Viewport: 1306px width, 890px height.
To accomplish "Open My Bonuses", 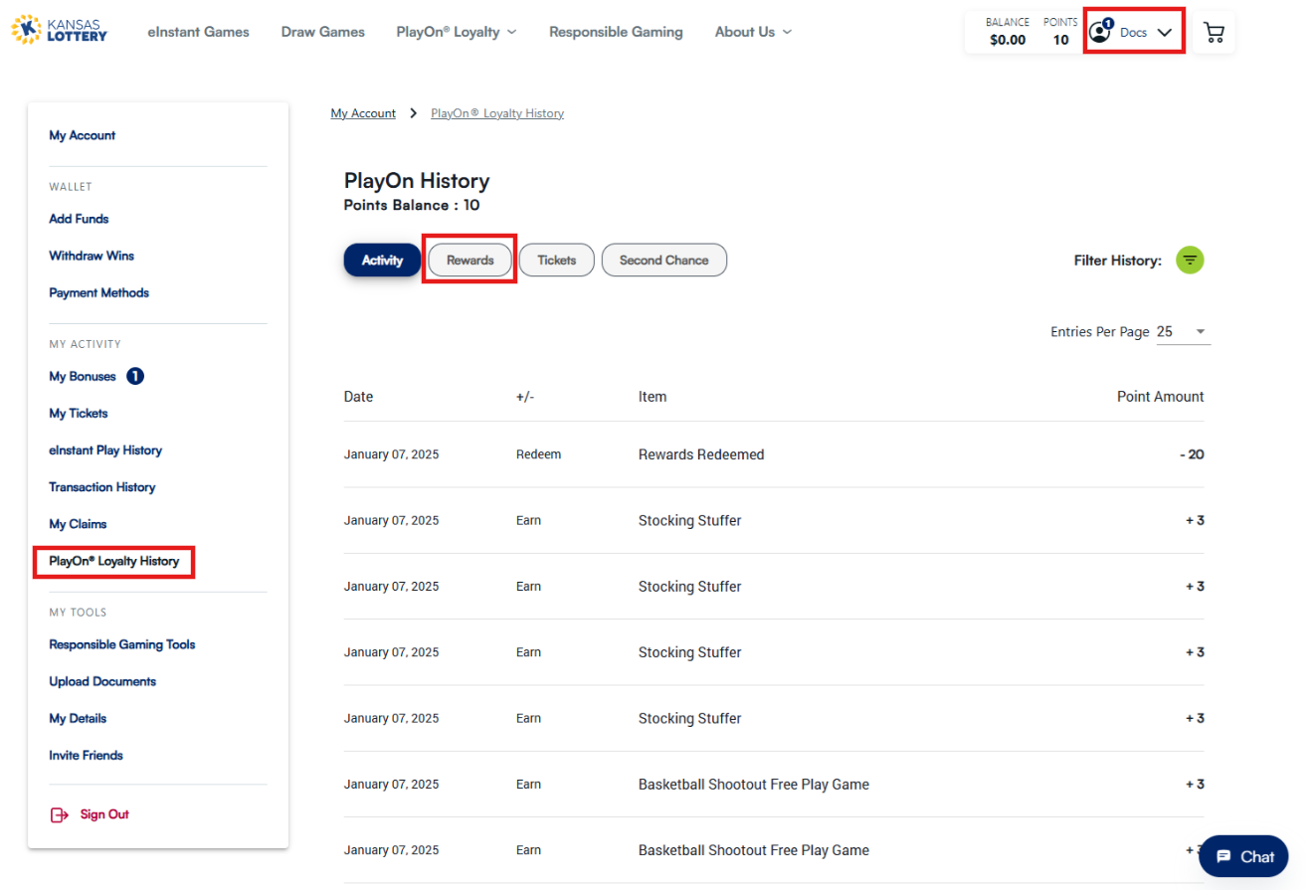I will point(83,377).
